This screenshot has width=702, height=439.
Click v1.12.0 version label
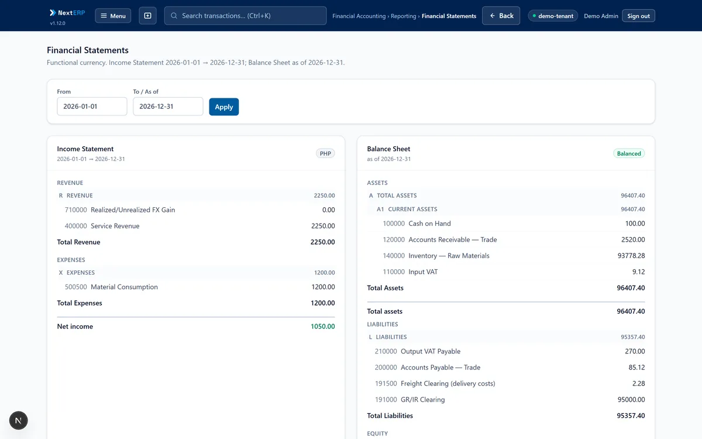57,23
